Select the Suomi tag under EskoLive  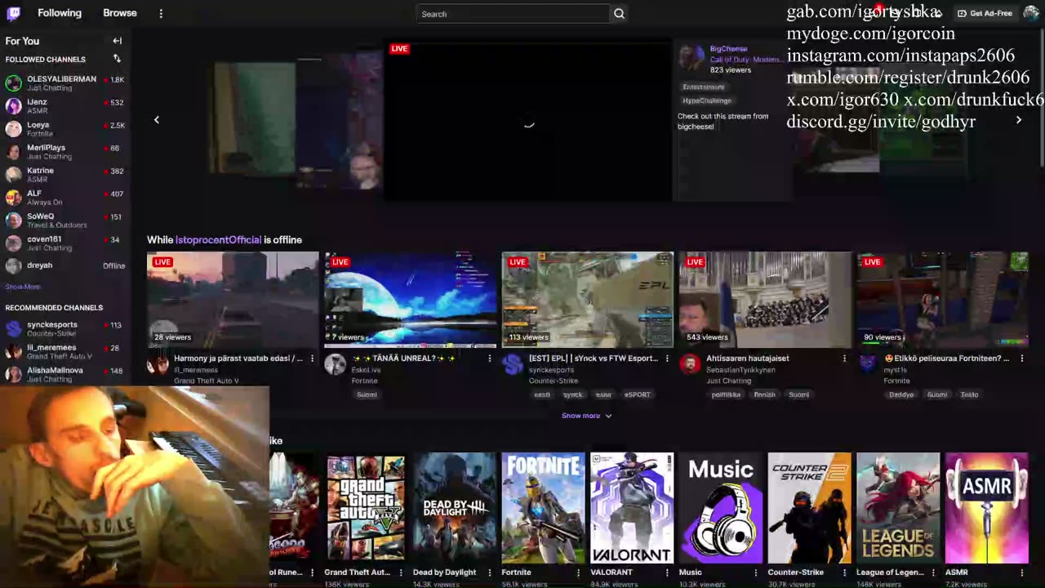pyautogui.click(x=367, y=394)
